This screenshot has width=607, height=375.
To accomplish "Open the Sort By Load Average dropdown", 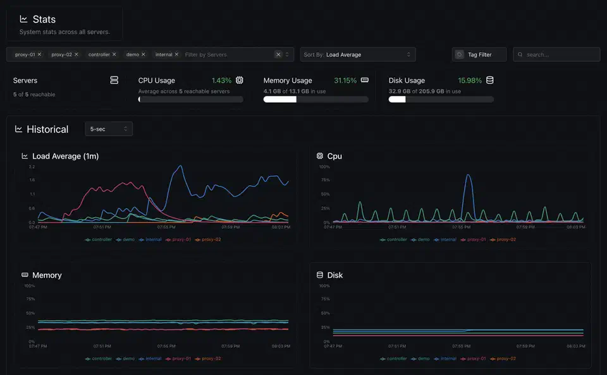I will 358,54.
